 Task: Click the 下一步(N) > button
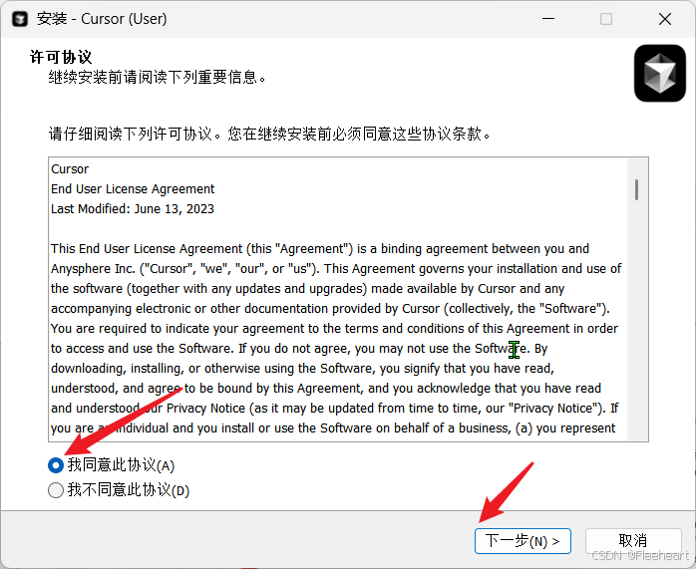pos(522,541)
